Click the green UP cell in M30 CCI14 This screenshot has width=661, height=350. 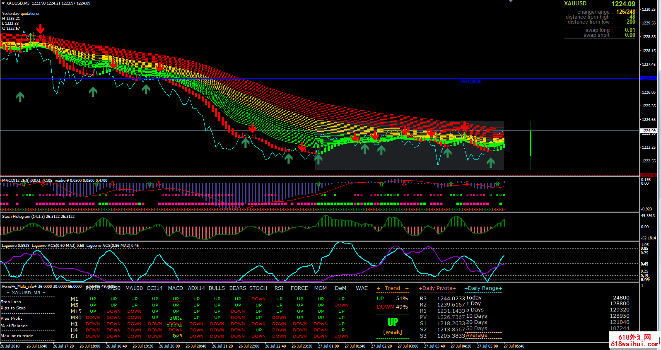click(155, 318)
